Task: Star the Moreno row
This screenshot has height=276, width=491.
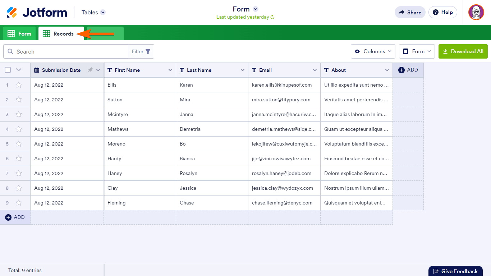Action: coord(19,144)
